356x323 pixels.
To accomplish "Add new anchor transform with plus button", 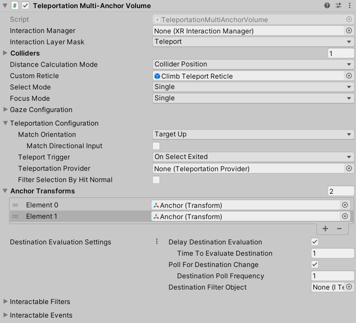I will (325, 229).
